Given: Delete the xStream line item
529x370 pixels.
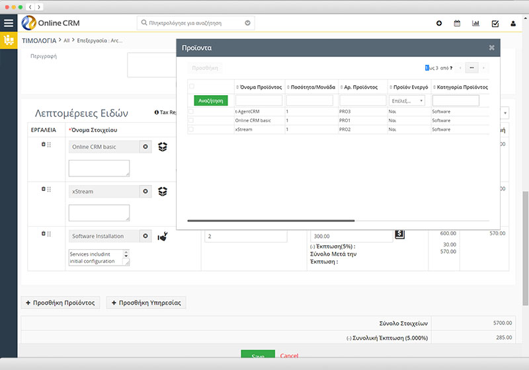Looking at the screenshot, I should pyautogui.click(x=43, y=189).
